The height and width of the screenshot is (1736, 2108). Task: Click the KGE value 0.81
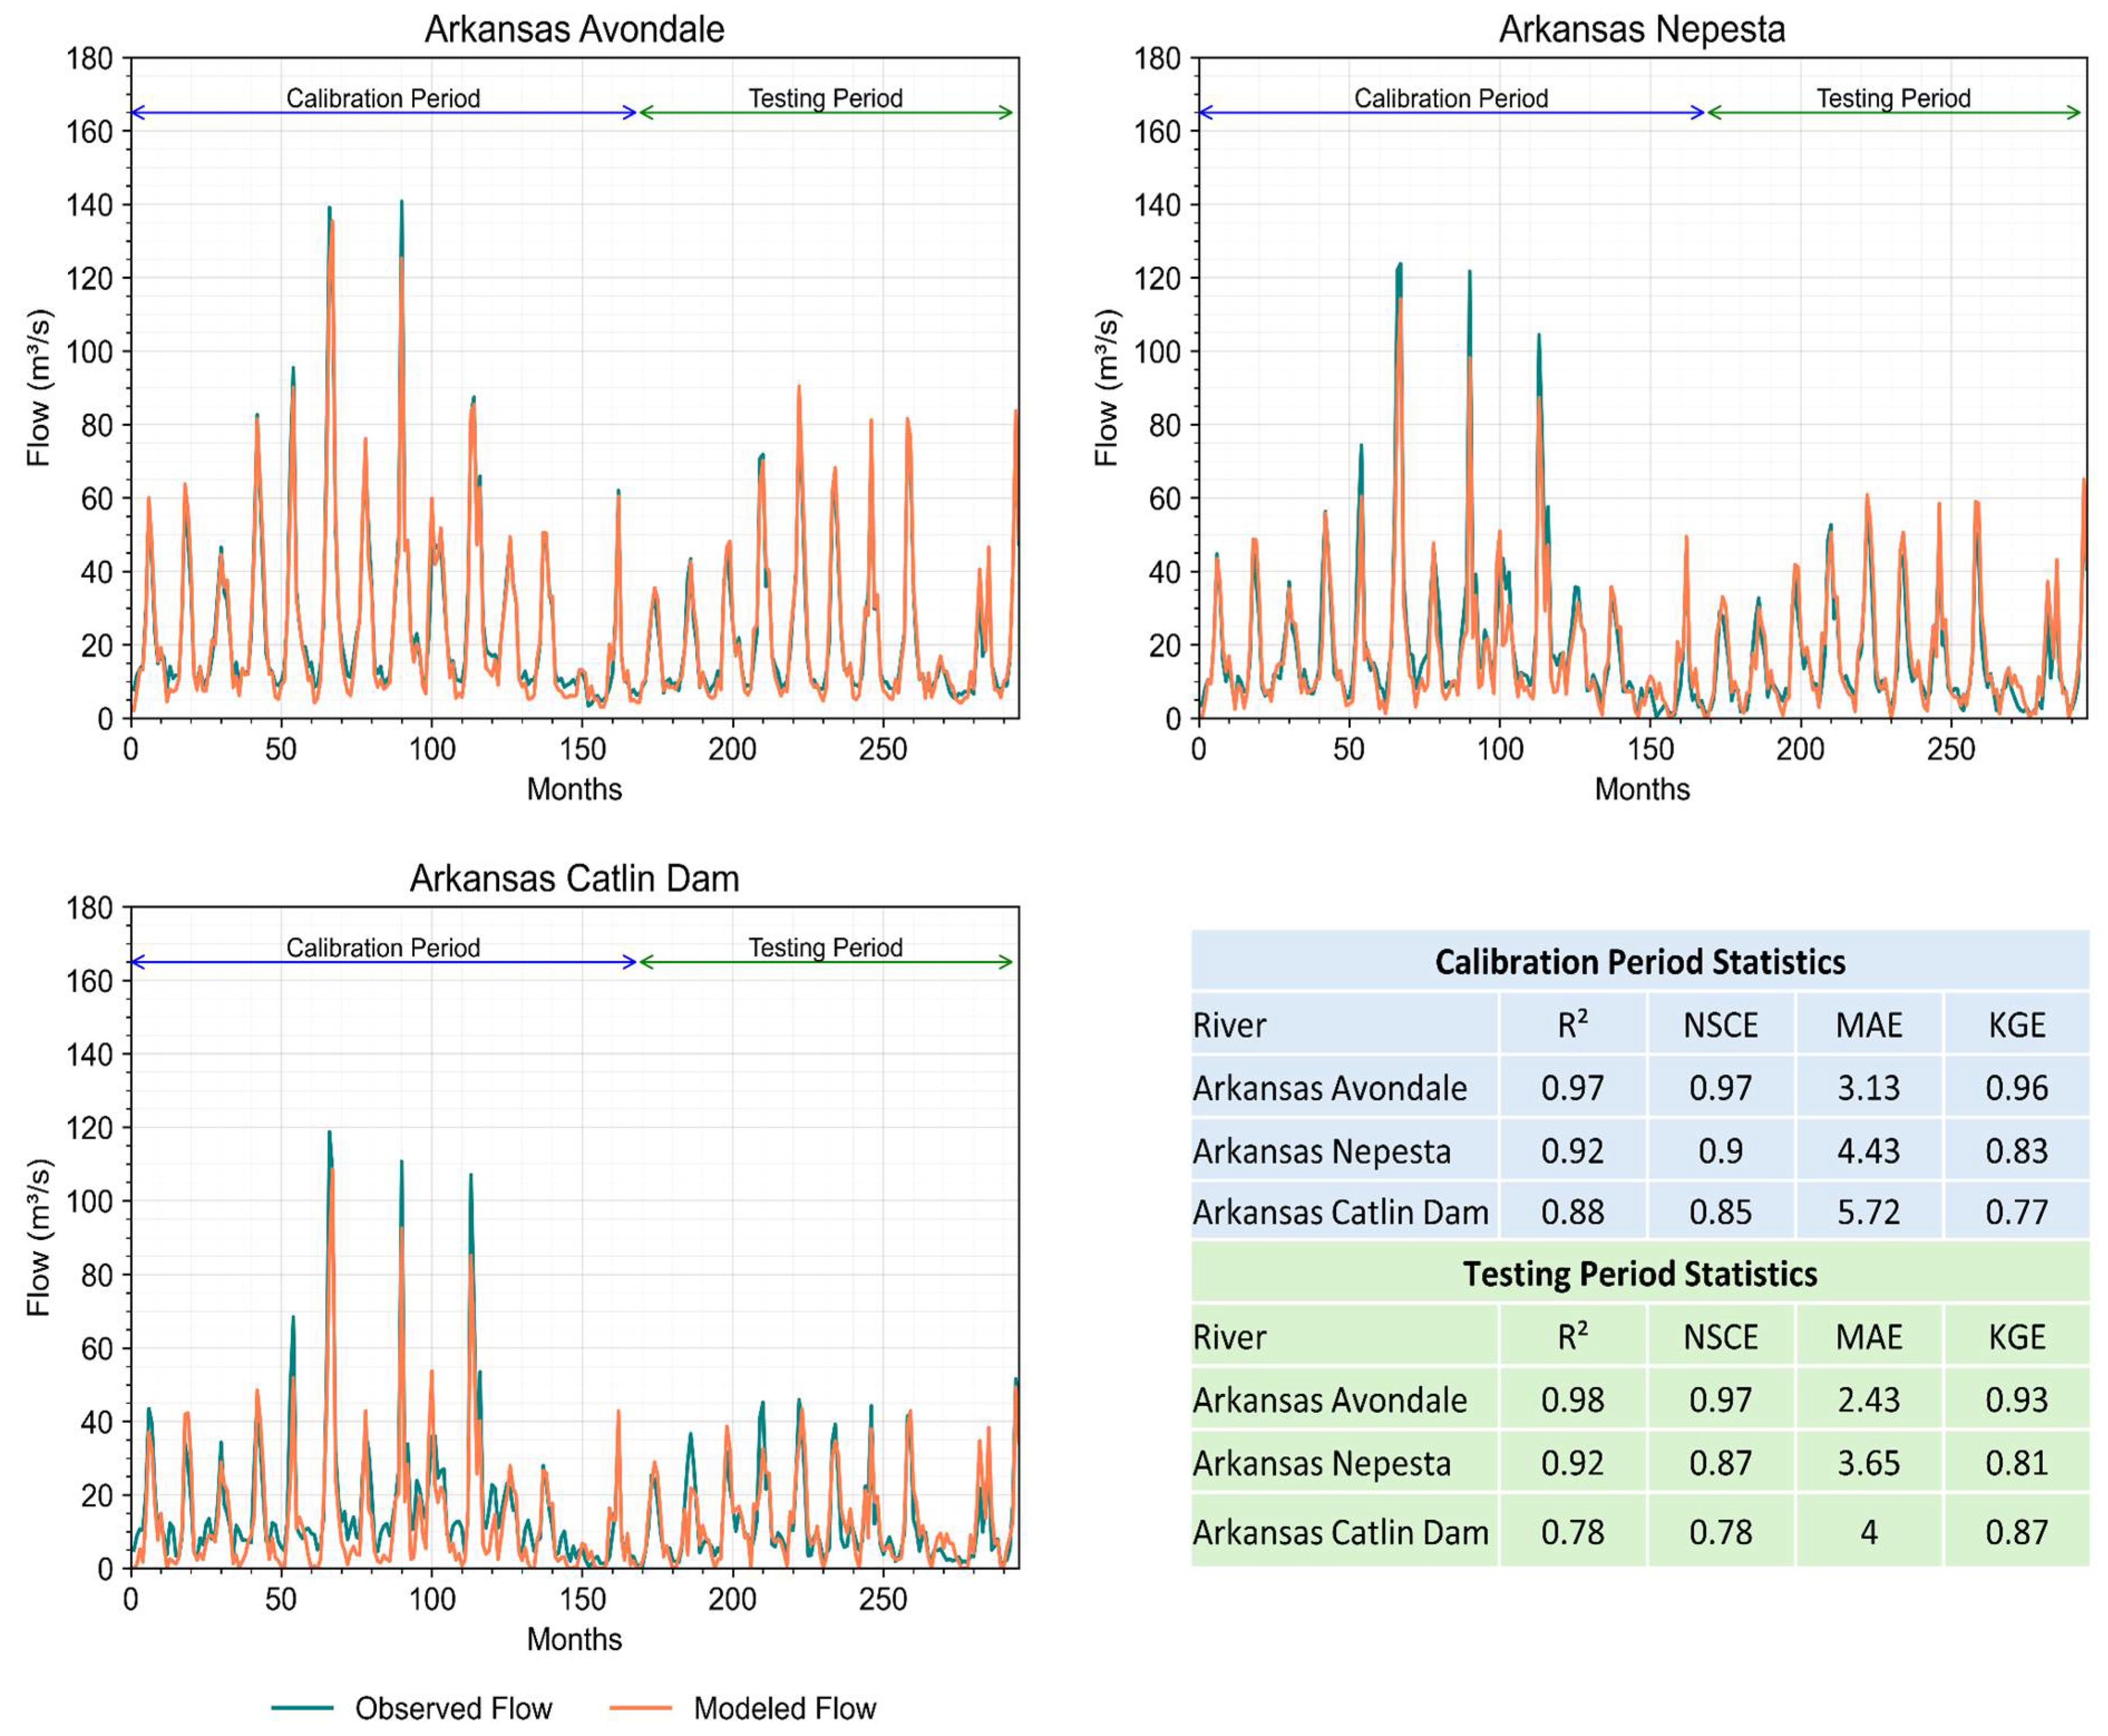point(2016,1462)
